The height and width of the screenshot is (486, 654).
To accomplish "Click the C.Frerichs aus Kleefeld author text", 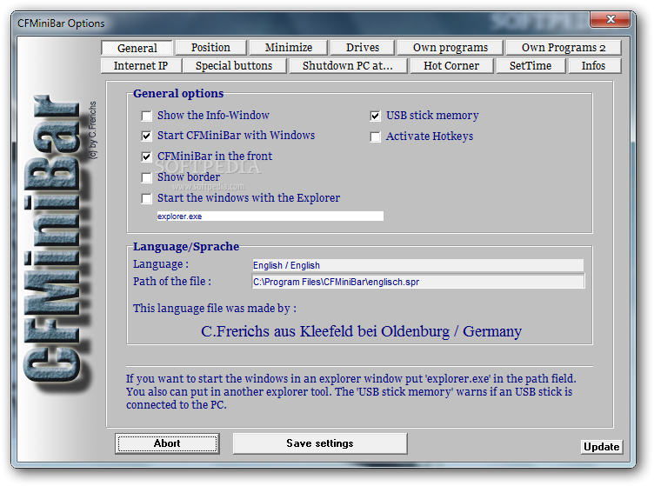I will click(361, 331).
